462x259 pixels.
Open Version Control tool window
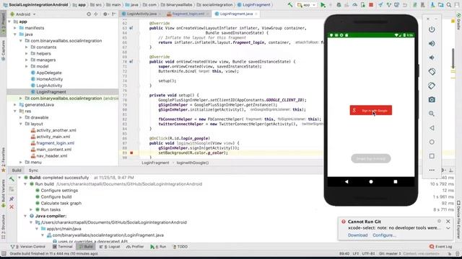[28, 247]
